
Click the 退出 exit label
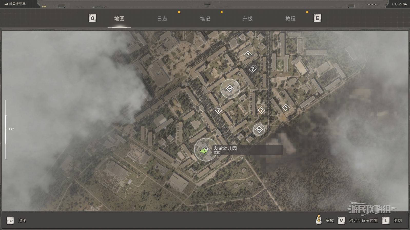pyautogui.click(x=22, y=221)
